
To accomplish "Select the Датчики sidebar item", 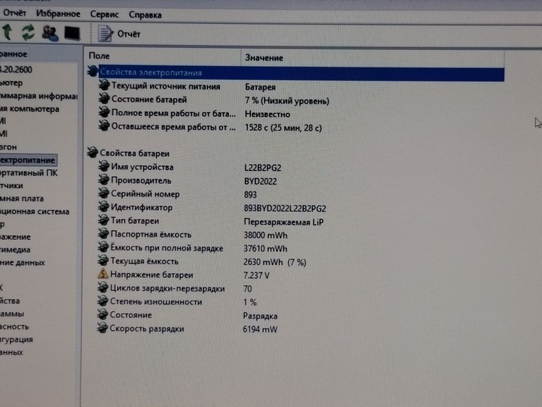I will click(12, 185).
